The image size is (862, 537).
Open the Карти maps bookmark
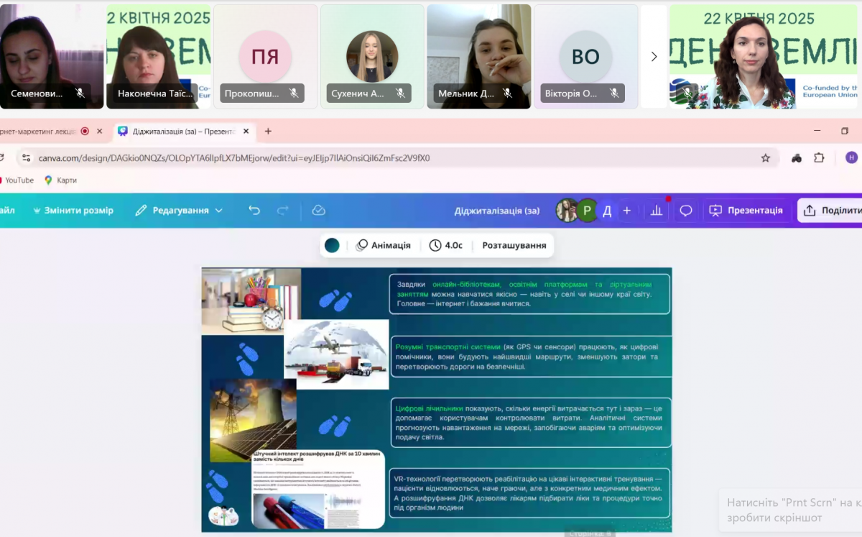point(60,180)
